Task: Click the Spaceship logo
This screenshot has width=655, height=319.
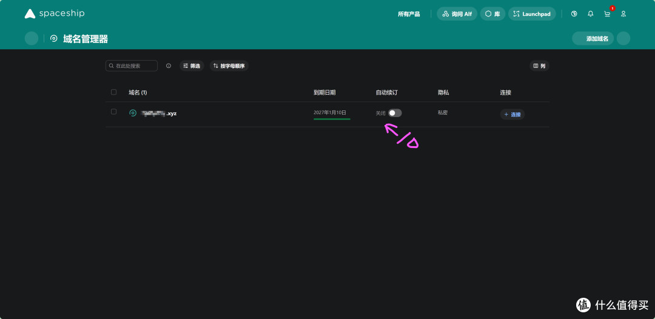Action: 55,14
